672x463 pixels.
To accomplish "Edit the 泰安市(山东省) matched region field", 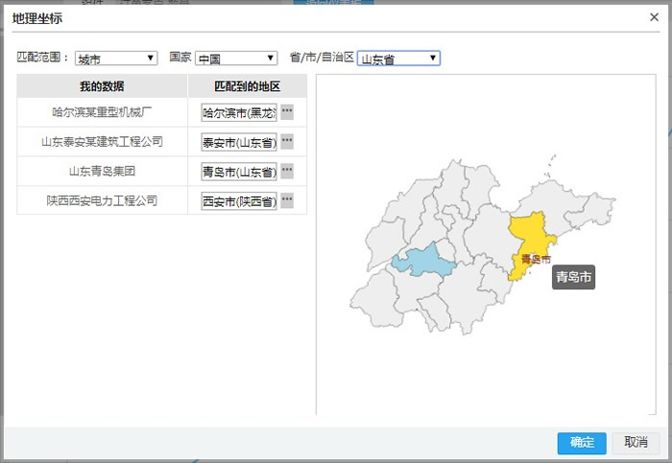I will (x=239, y=142).
